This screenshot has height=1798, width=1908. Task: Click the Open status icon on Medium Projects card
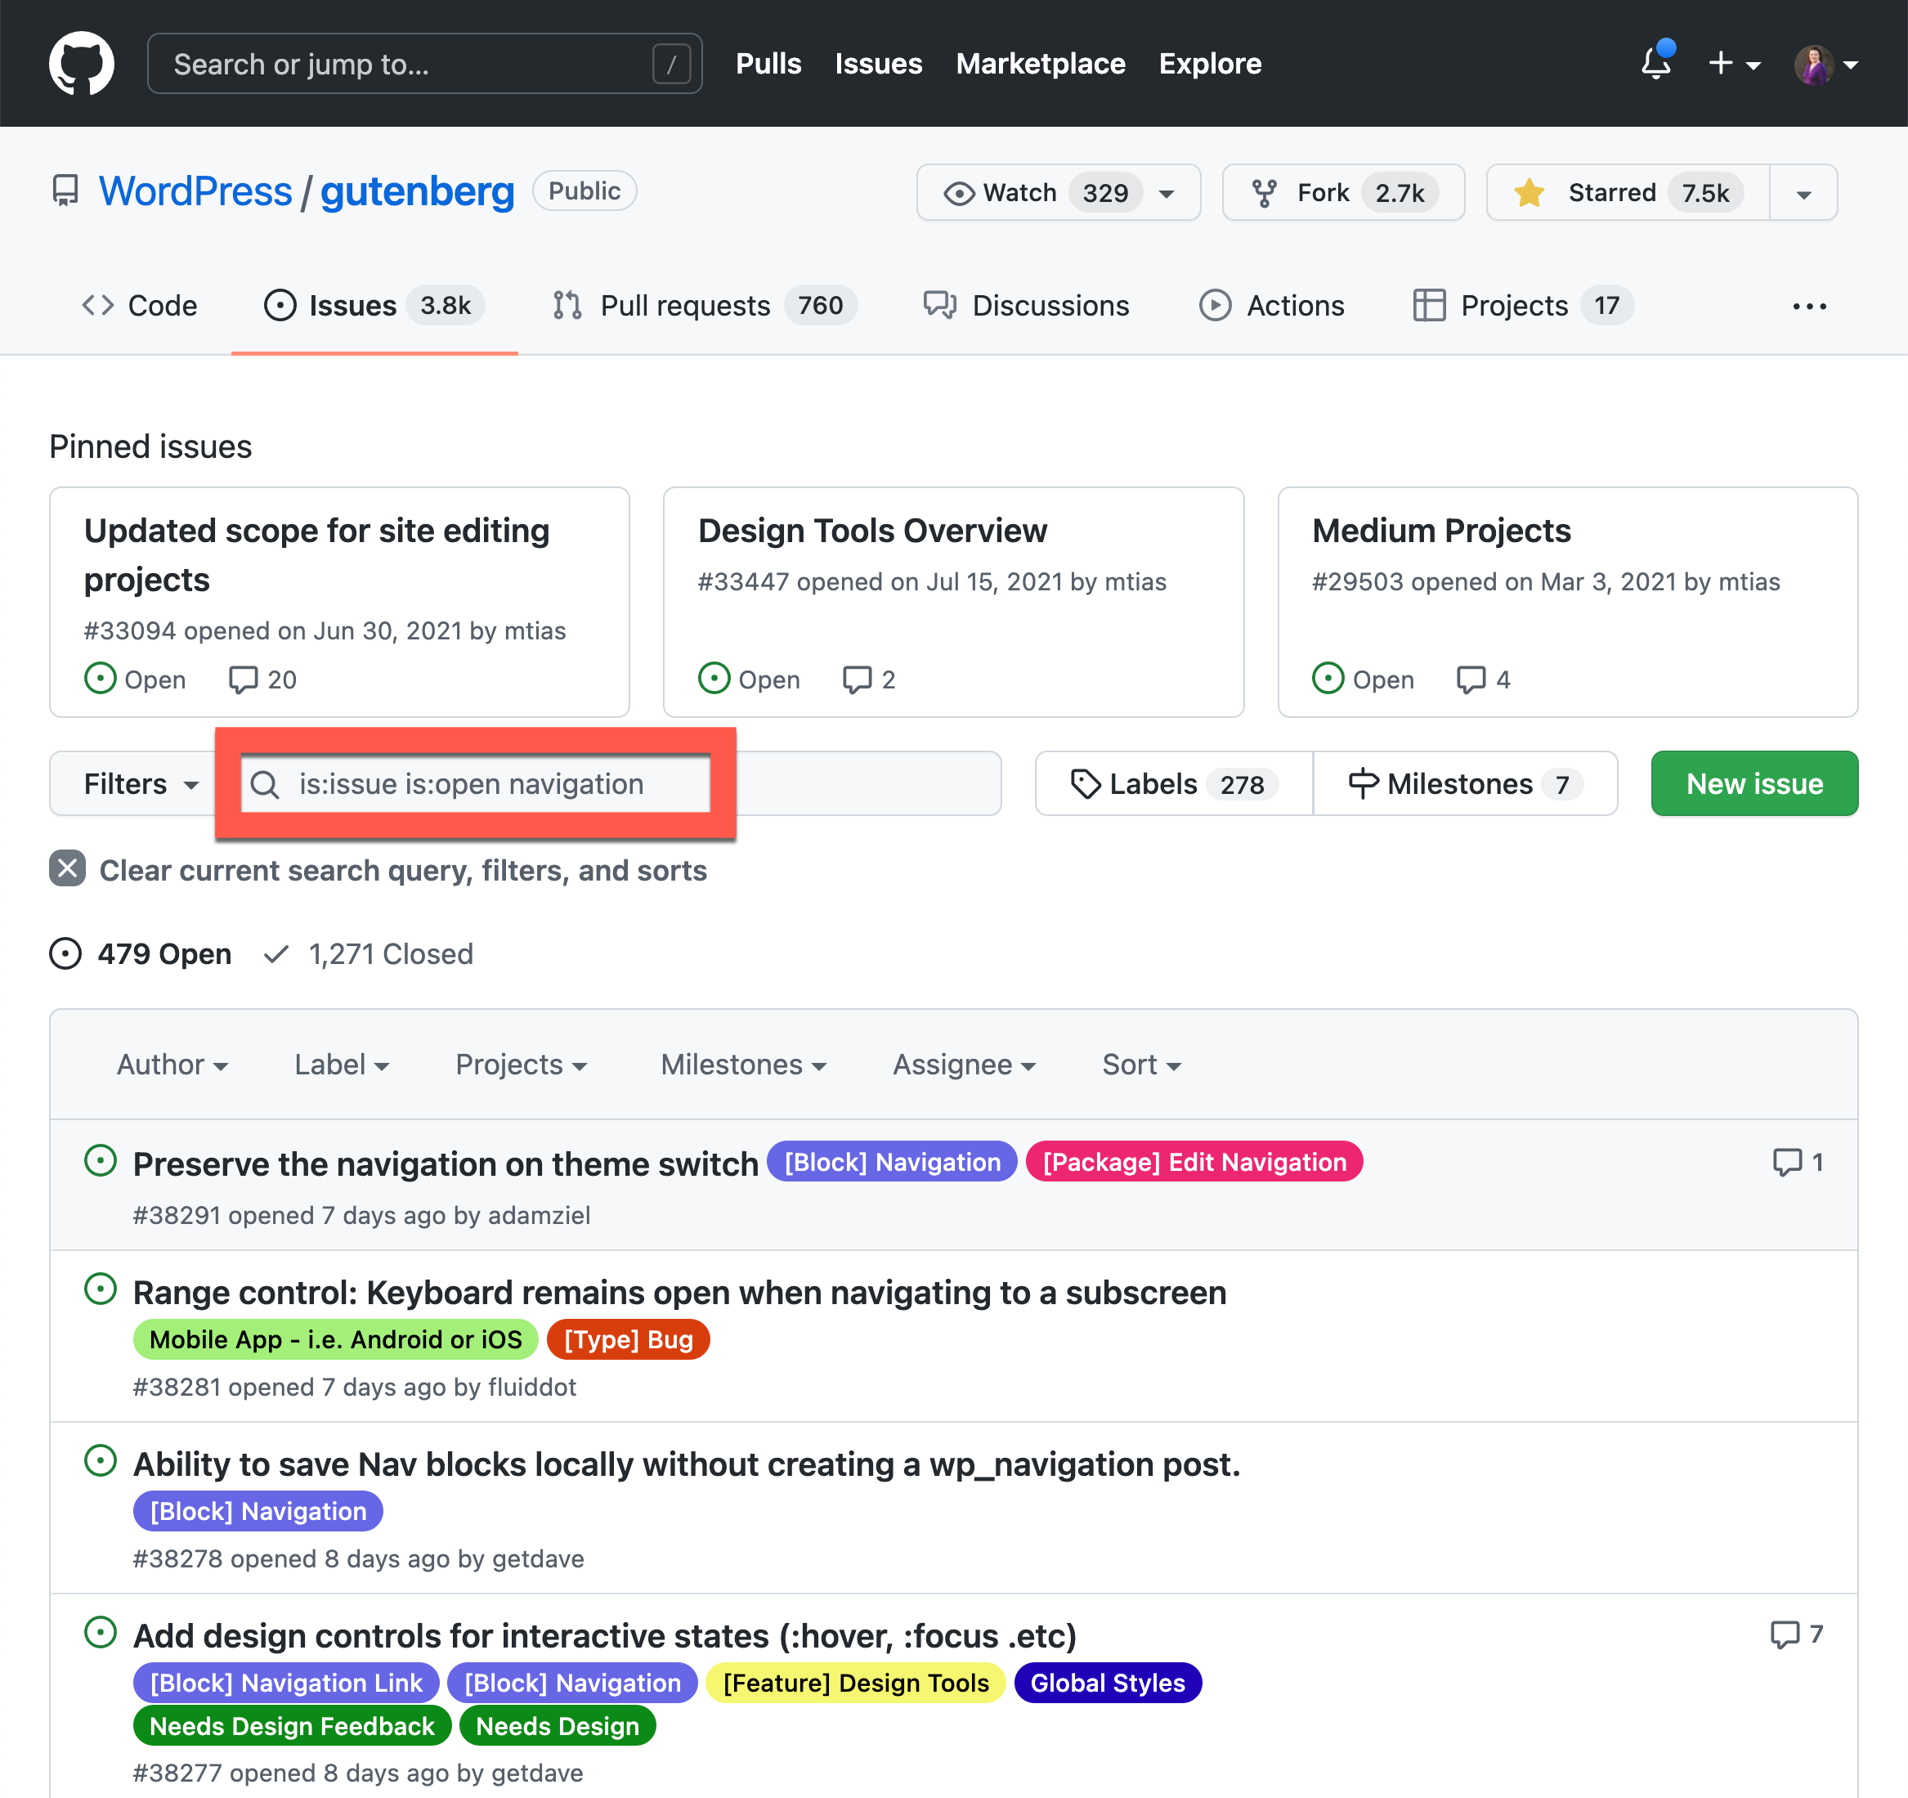[x=1328, y=679]
